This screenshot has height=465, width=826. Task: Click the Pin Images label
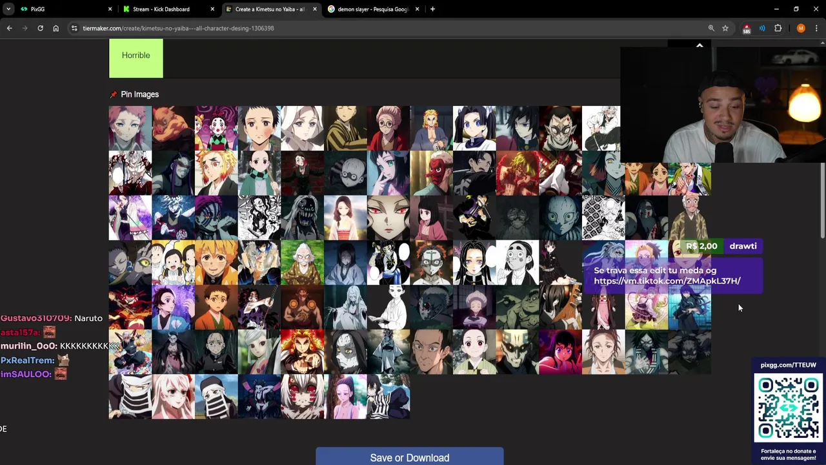139,94
